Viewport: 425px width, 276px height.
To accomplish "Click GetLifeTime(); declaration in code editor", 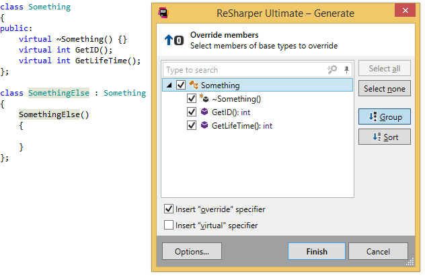I will 108,61.
